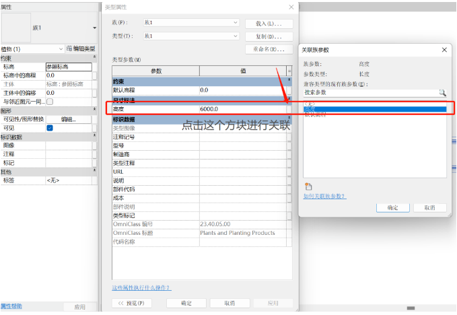This screenshot has width=457, height=315.
Task: Click the 载入(L)... button
Action: 269,24
